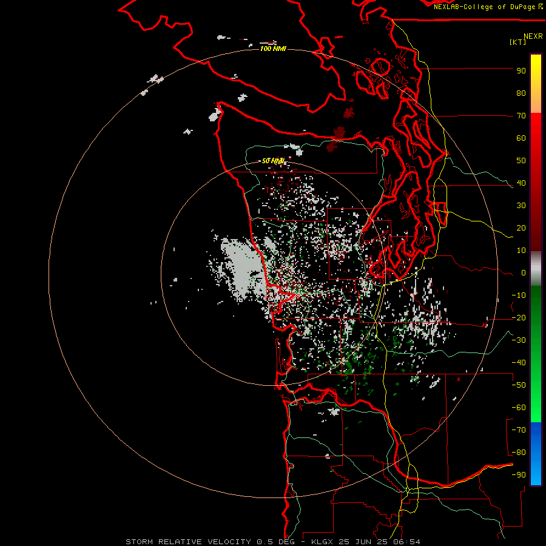Click the -30 value on the velocity scale
This screenshot has width=546, height=546.
(519, 340)
